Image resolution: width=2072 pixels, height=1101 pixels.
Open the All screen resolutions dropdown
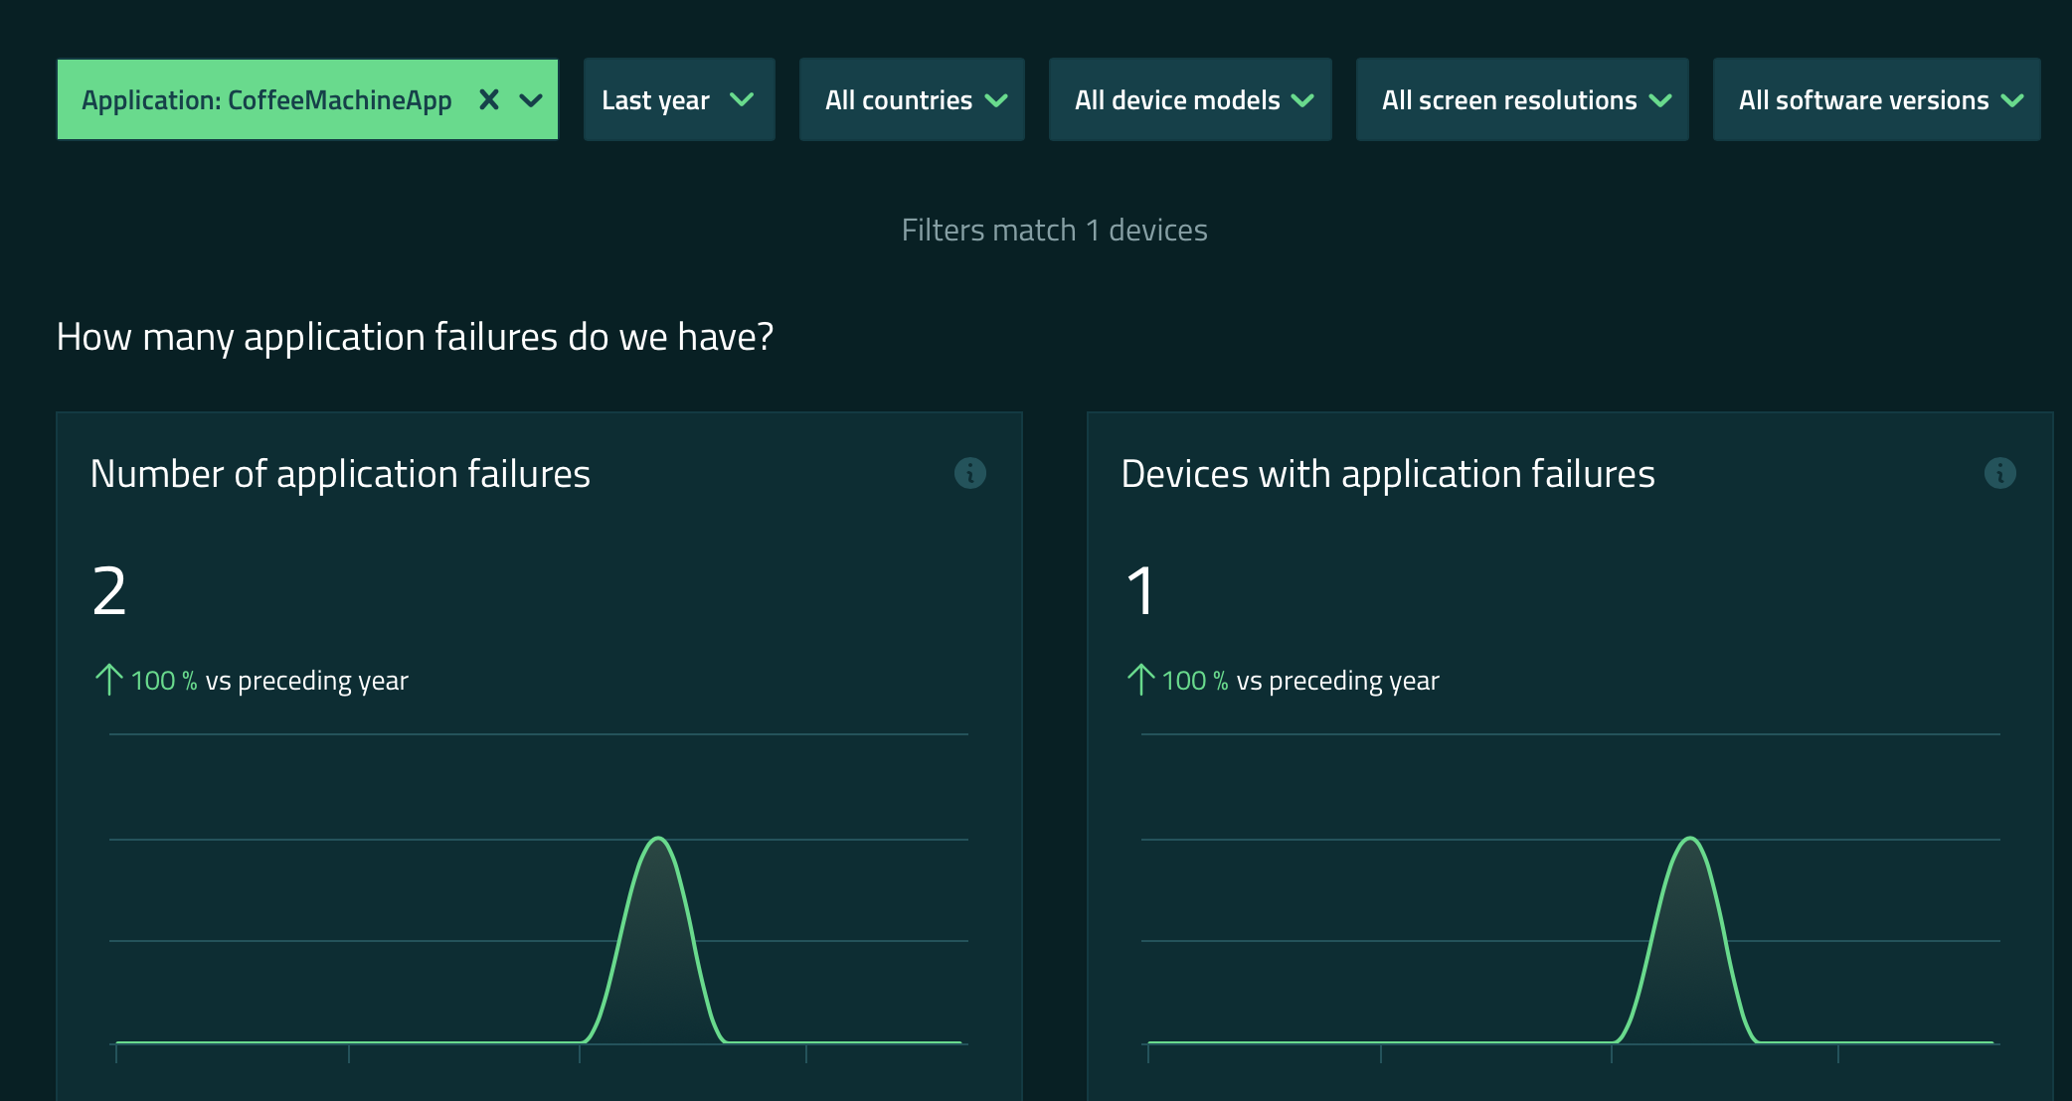coord(1521,99)
